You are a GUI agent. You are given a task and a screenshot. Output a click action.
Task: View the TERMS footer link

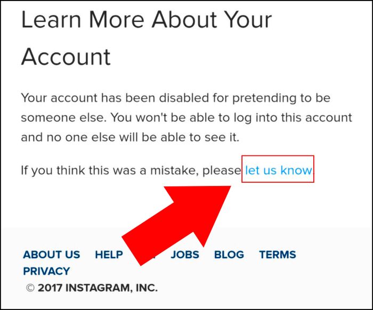click(278, 255)
